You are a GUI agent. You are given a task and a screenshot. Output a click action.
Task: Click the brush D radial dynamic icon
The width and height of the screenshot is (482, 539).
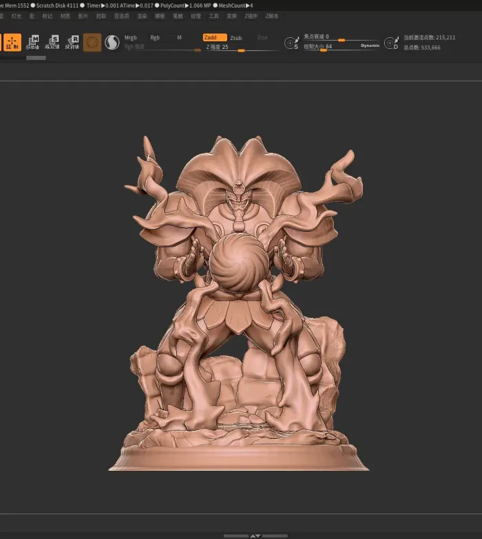pyautogui.click(x=391, y=43)
